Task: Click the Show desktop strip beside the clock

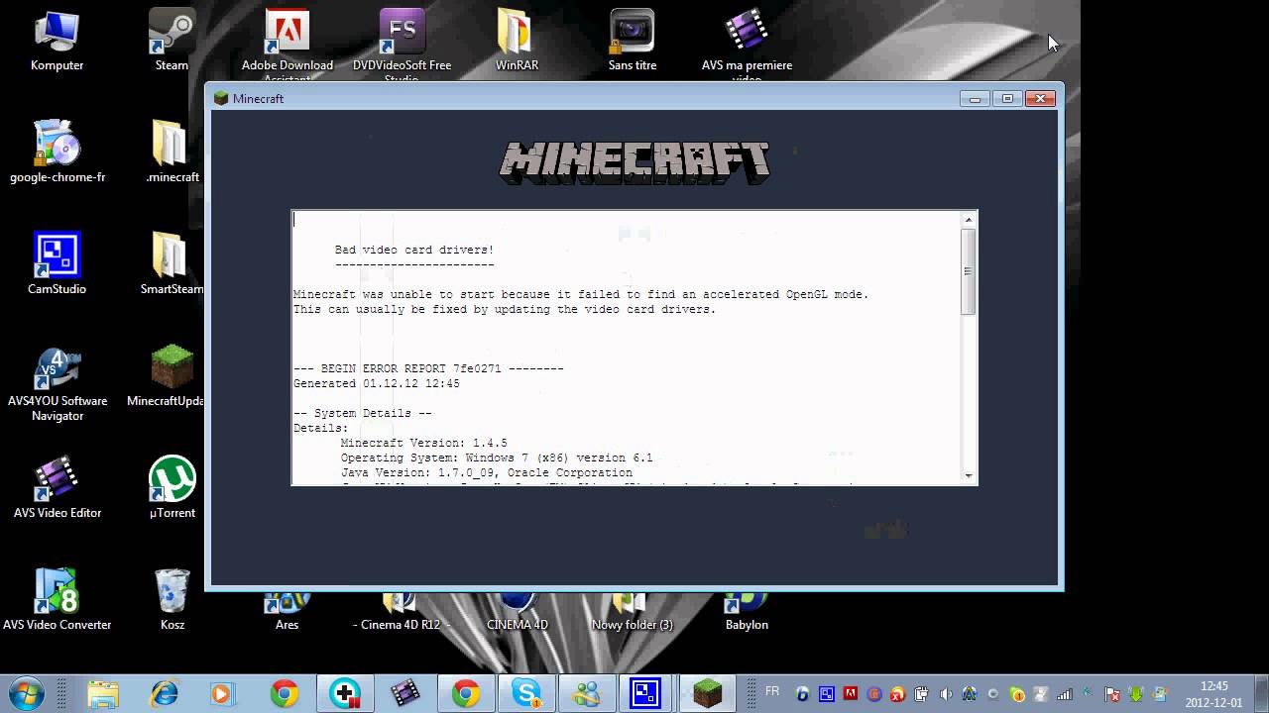Action: pyautogui.click(x=1262, y=693)
